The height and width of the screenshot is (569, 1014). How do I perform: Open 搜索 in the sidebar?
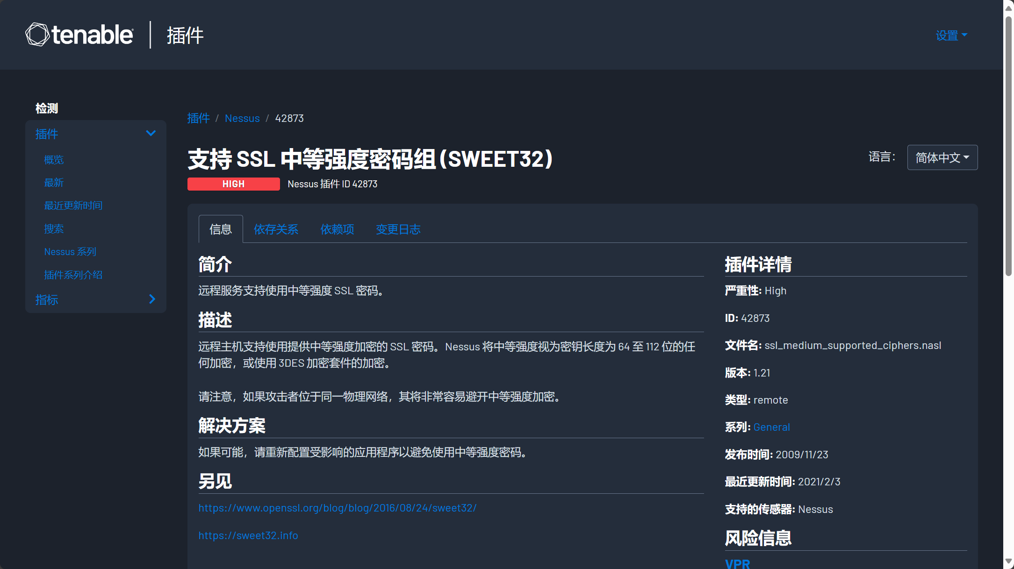[54, 229]
